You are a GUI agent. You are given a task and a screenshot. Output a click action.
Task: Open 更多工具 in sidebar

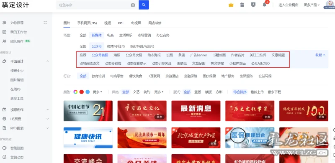(x=17, y=99)
